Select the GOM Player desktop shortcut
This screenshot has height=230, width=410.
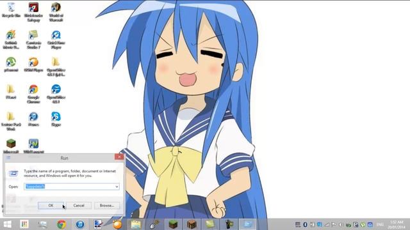pos(33,65)
